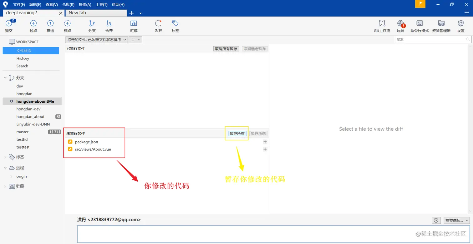Screen dimensions: 473x244
Task: Click the commit message input box
Action: click(x=273, y=234)
